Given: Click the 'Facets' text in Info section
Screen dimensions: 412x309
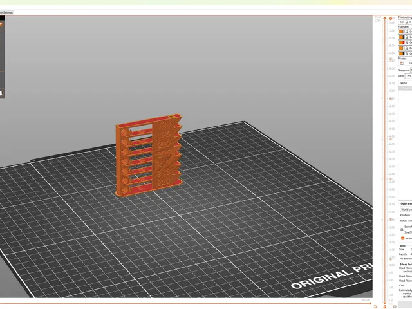Looking at the screenshot, I should tap(403, 254).
